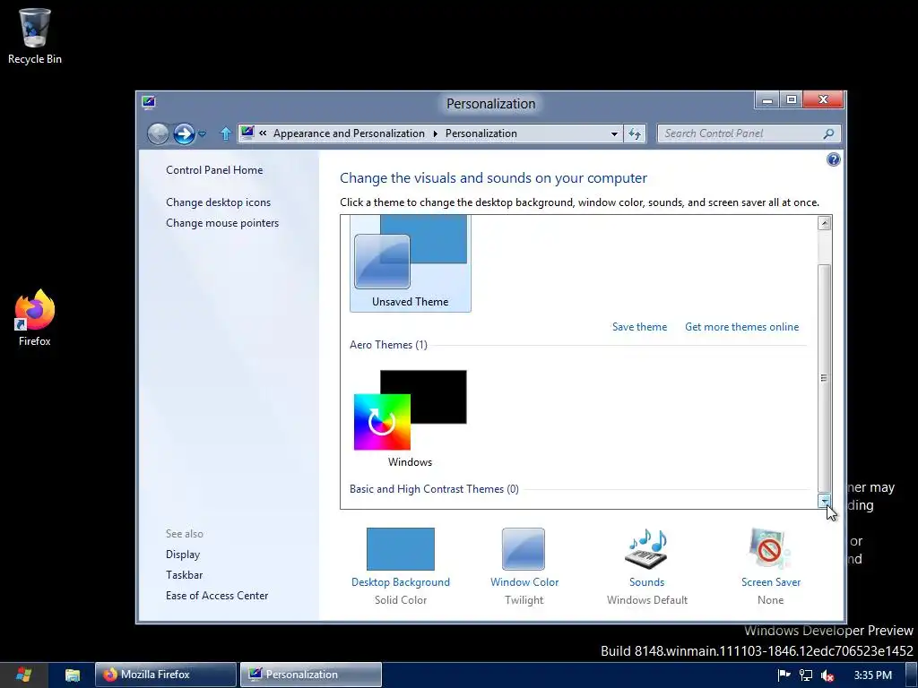Close the Personalization window

click(823, 100)
